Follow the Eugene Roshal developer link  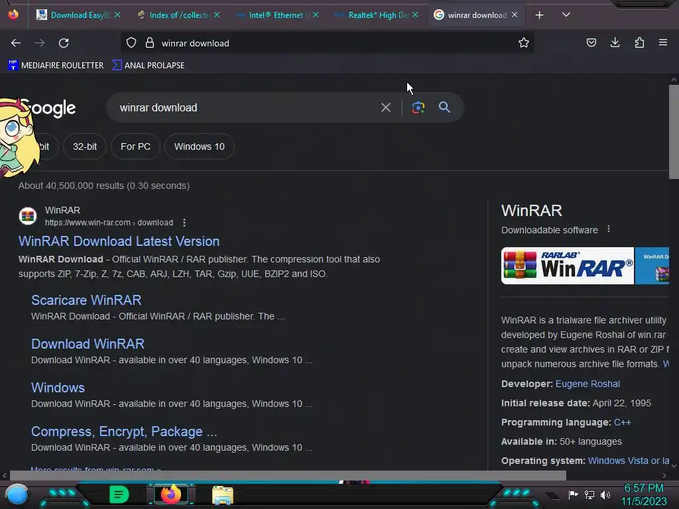pyautogui.click(x=587, y=384)
